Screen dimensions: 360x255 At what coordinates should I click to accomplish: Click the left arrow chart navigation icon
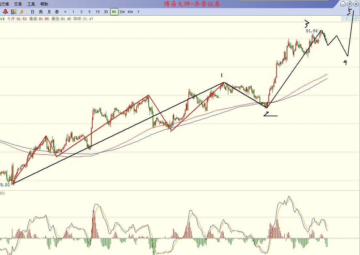[x=344, y=19]
